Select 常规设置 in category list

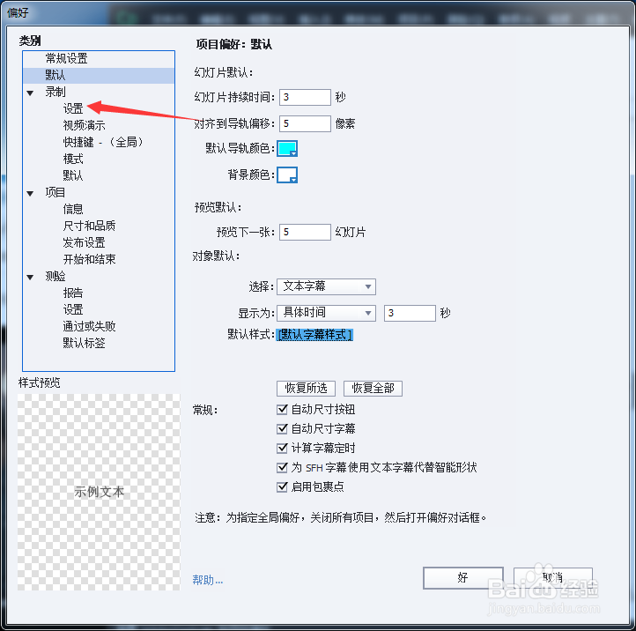tap(67, 58)
